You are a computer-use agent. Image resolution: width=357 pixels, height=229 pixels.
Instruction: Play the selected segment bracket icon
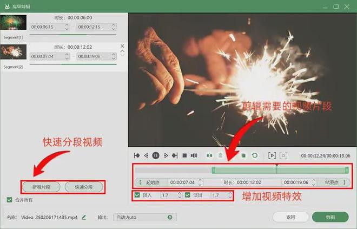click(272, 155)
